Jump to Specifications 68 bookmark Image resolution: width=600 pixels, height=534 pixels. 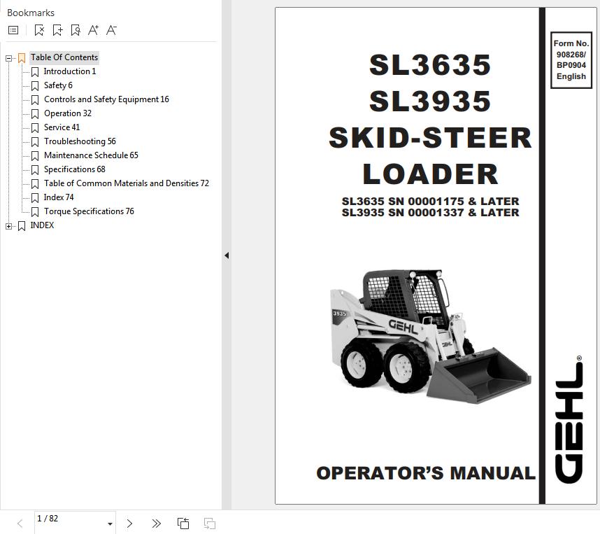click(x=75, y=169)
